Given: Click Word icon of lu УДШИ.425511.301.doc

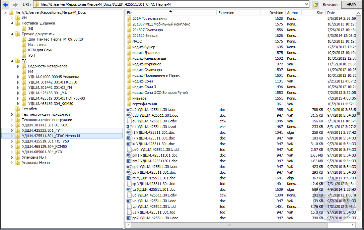Looking at the screenshot, I should [129, 144].
